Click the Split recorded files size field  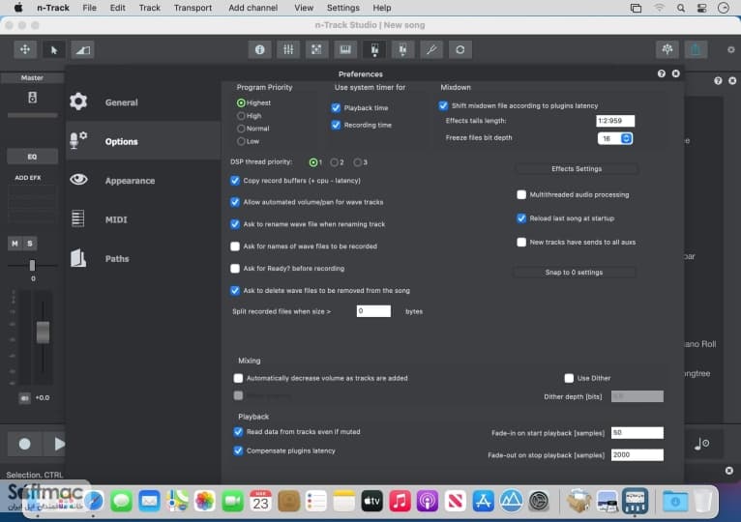[373, 311]
